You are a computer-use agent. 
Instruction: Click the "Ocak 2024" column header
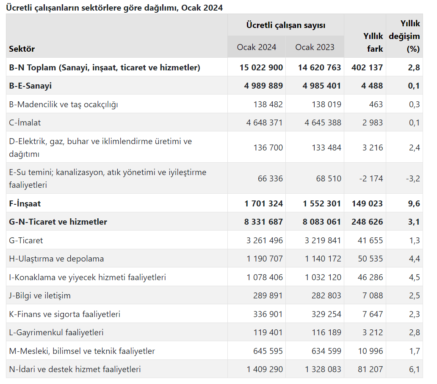[257, 47]
